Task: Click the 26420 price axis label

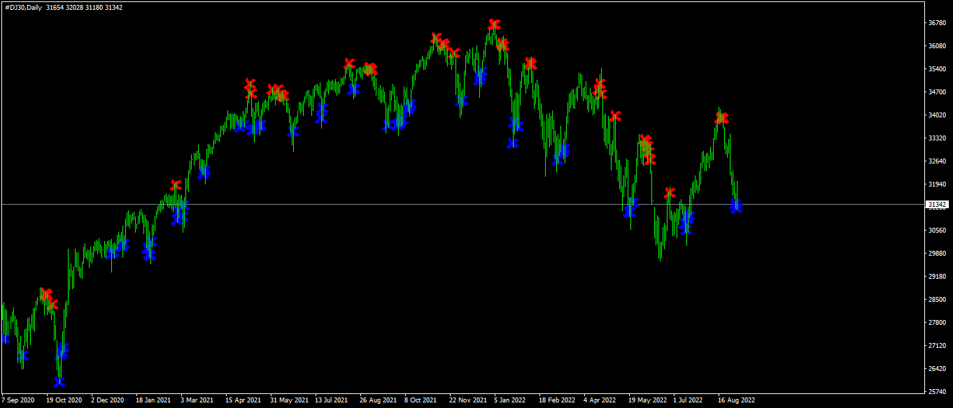Action: point(937,369)
